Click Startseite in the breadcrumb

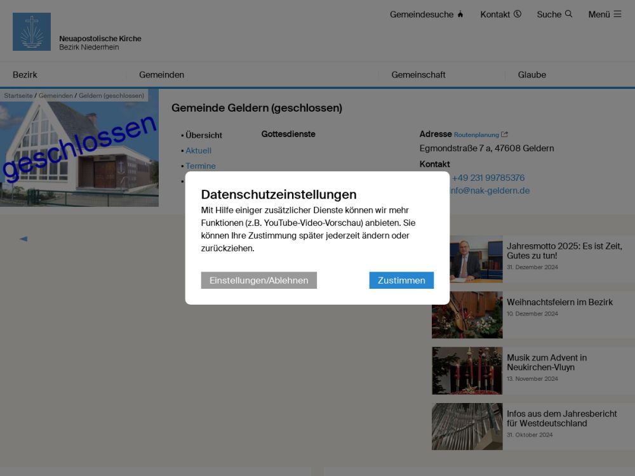[x=18, y=96]
